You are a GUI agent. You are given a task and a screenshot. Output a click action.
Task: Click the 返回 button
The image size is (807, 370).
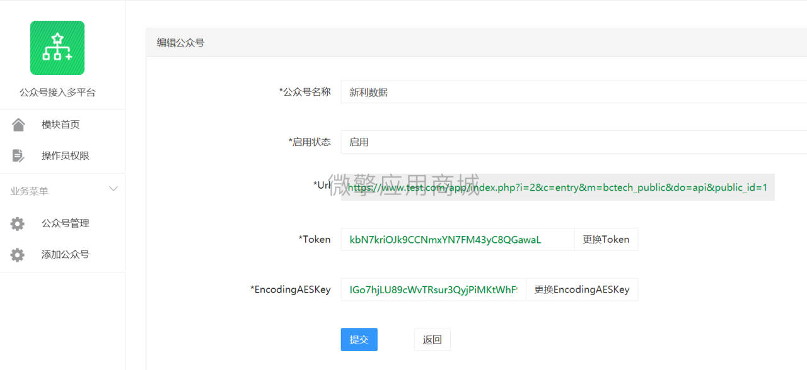[x=433, y=339]
